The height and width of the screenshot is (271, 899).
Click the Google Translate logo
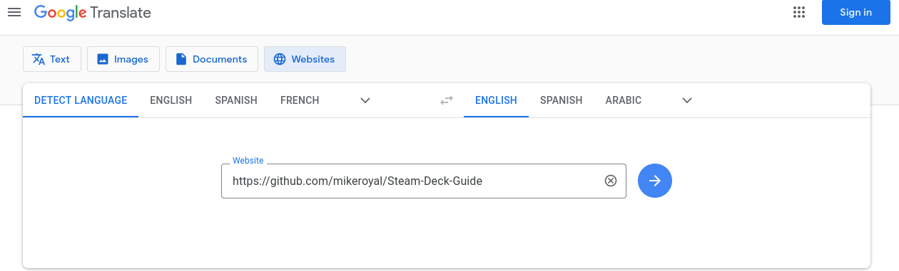coord(93,13)
